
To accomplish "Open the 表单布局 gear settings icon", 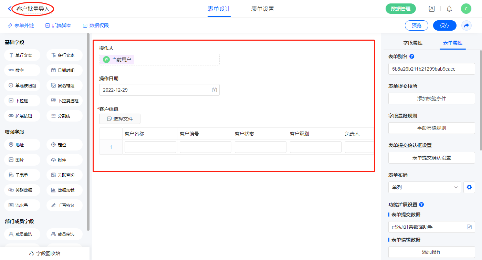I will click(x=469, y=187).
